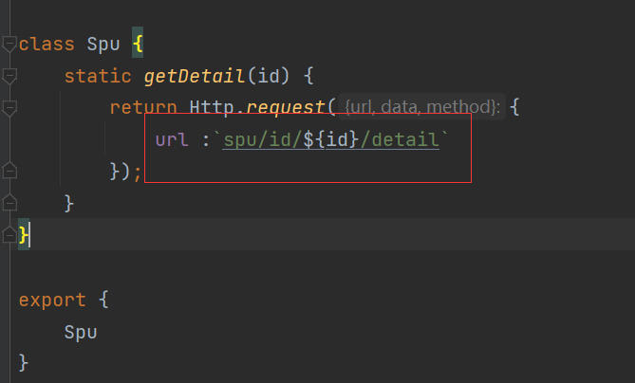Click the highlighted opening brace after Spu

138,44
